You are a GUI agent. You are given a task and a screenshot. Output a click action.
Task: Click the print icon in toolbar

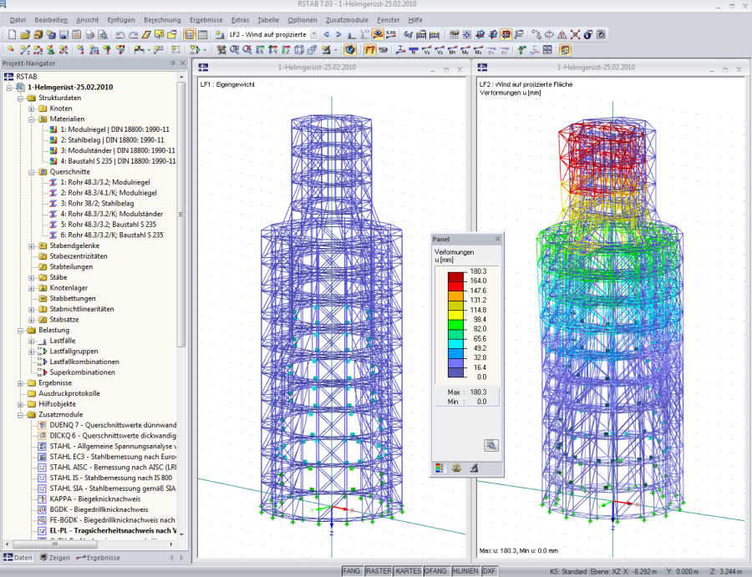point(89,34)
